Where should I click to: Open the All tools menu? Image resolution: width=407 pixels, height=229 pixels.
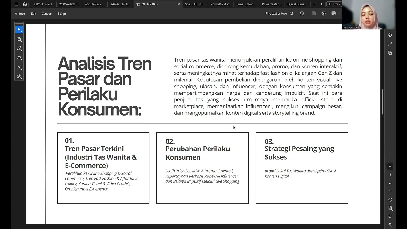(x=20, y=14)
